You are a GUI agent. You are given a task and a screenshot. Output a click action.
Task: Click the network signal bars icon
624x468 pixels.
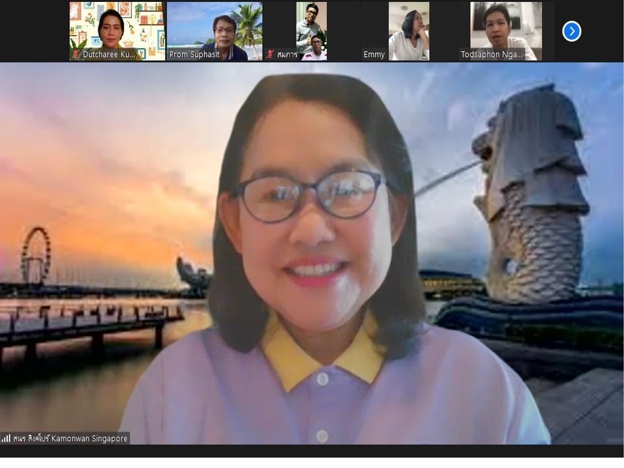[x=6, y=439]
